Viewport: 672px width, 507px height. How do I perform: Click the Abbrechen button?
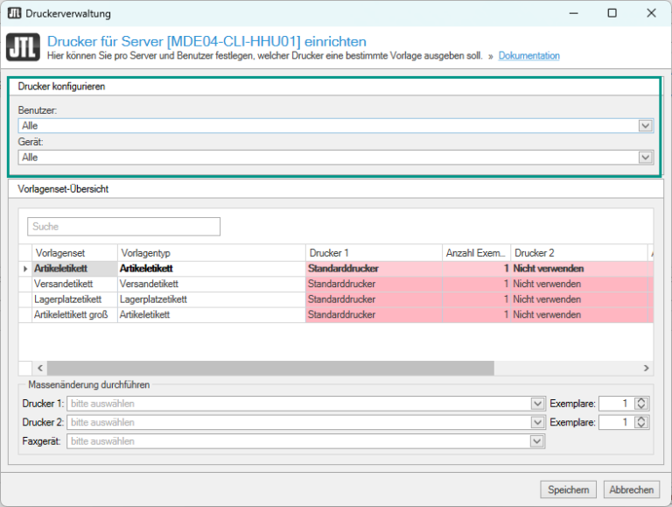[631, 489]
